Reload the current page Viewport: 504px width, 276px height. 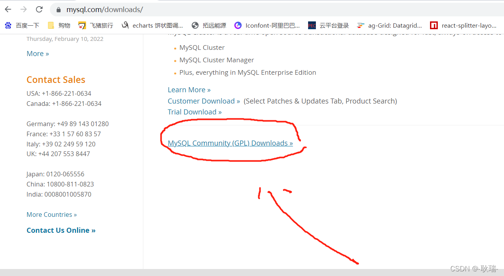click(x=39, y=9)
